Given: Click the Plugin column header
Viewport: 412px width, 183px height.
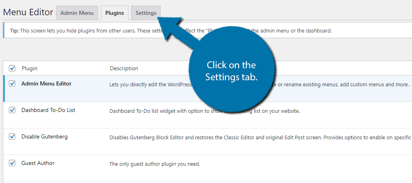Looking at the screenshot, I should click(29, 68).
